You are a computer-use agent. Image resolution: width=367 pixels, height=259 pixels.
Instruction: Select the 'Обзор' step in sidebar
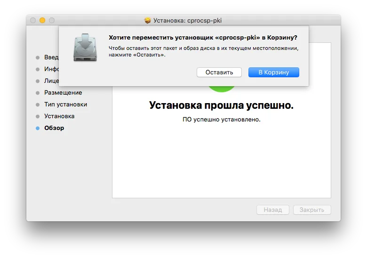point(54,128)
